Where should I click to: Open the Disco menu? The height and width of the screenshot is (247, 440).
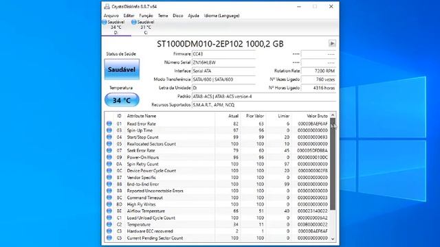click(177, 16)
